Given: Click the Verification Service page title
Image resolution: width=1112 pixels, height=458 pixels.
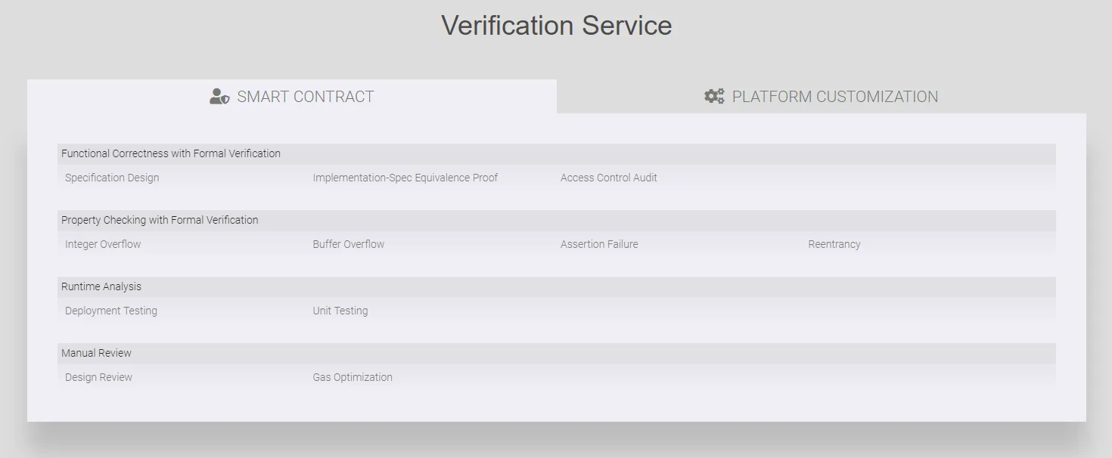Looking at the screenshot, I should tap(556, 25).
